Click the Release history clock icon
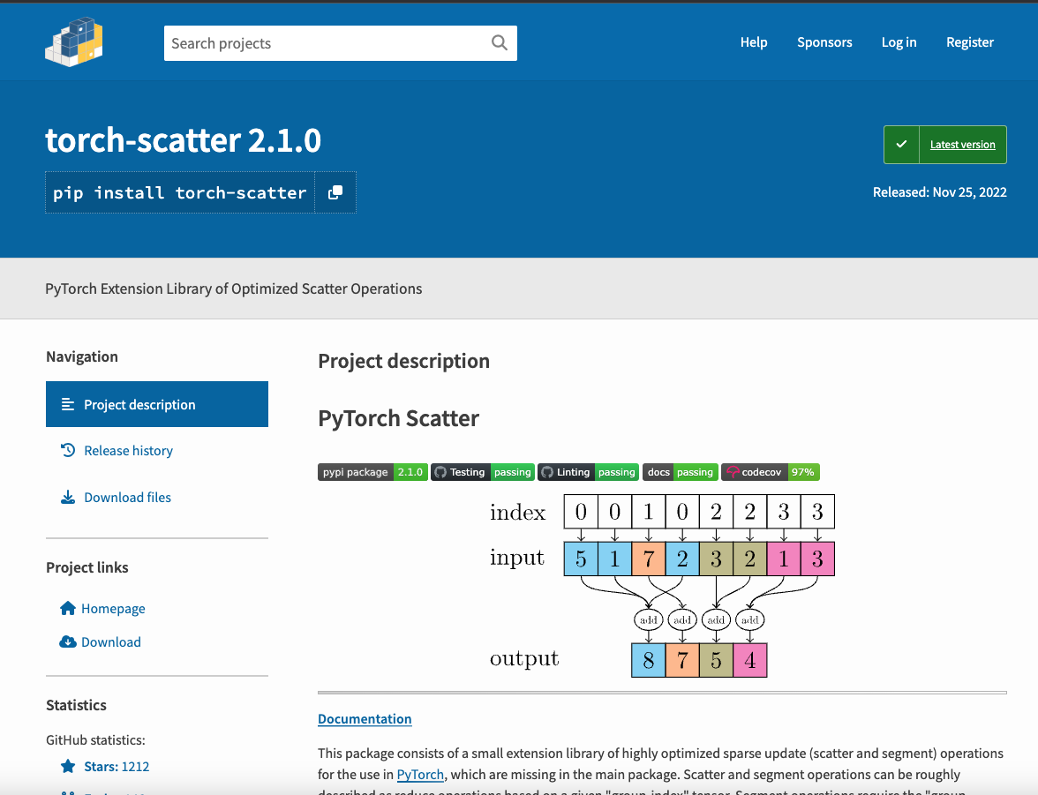Viewport: 1038px width, 795px height. click(x=67, y=450)
